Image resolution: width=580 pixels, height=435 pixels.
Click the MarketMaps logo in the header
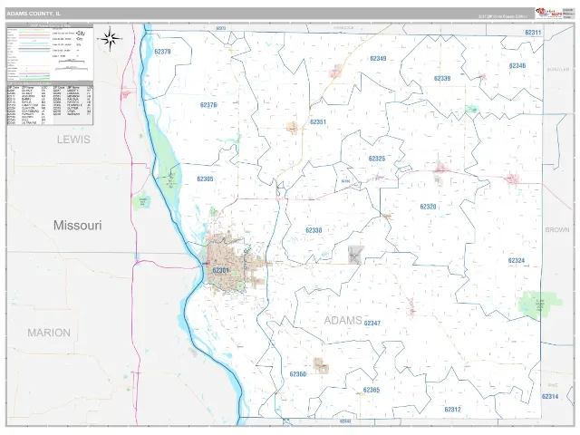point(549,13)
